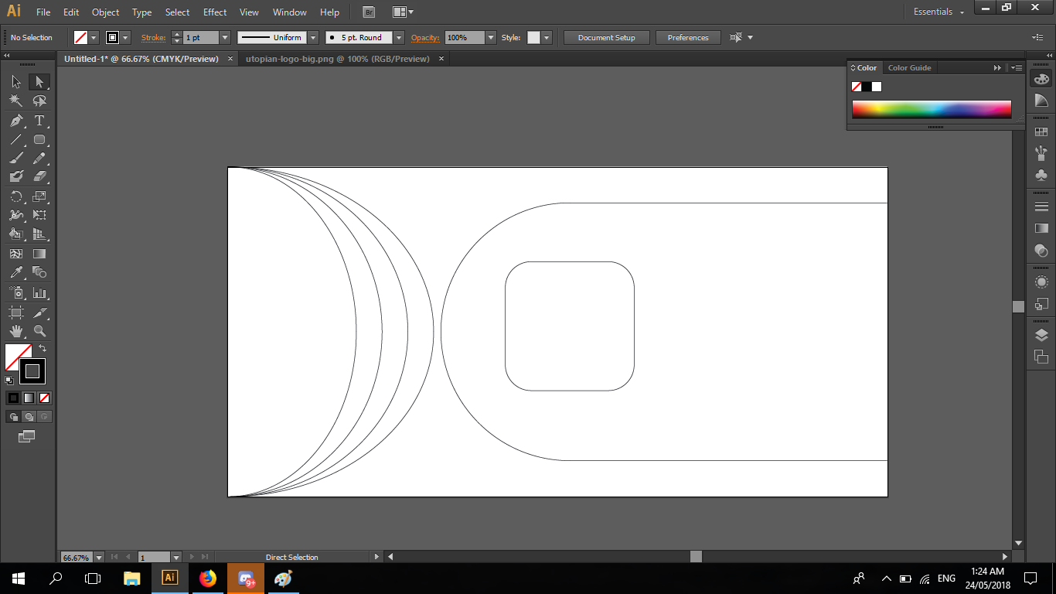Choose the Lasso tool
Viewport: 1056px width, 594px height.
tap(39, 101)
